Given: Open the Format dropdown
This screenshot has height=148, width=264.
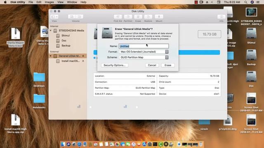Looking at the screenshot, I should [144, 52].
